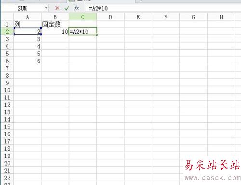Select row 2 header
Screen dimensions: 241x185
[x=7, y=31]
